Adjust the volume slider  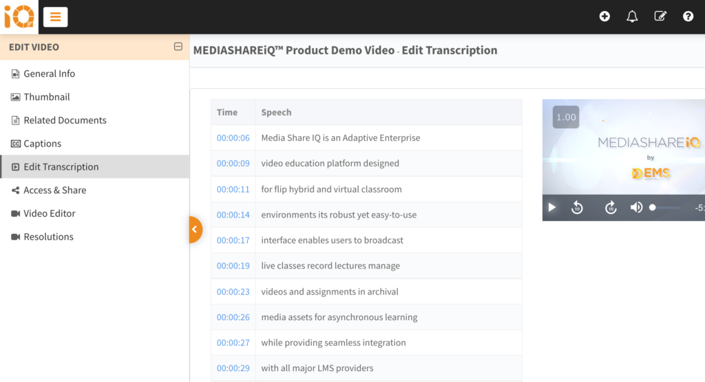(x=664, y=208)
